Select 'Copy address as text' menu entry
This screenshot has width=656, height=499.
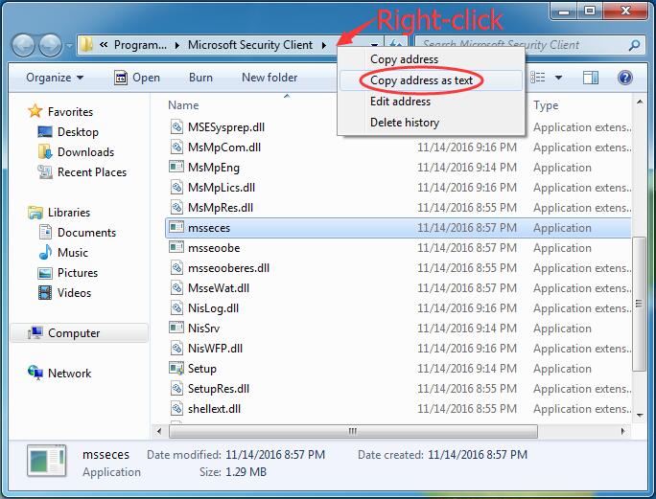(431, 80)
